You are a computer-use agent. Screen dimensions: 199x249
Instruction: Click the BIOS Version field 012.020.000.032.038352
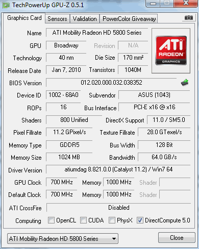point(111,83)
